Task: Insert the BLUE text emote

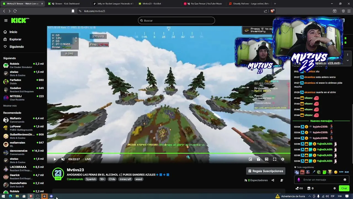Action: (x=347, y=172)
